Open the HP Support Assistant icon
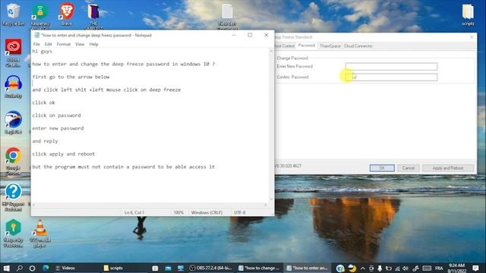The height and width of the screenshot is (273, 486). point(13,197)
